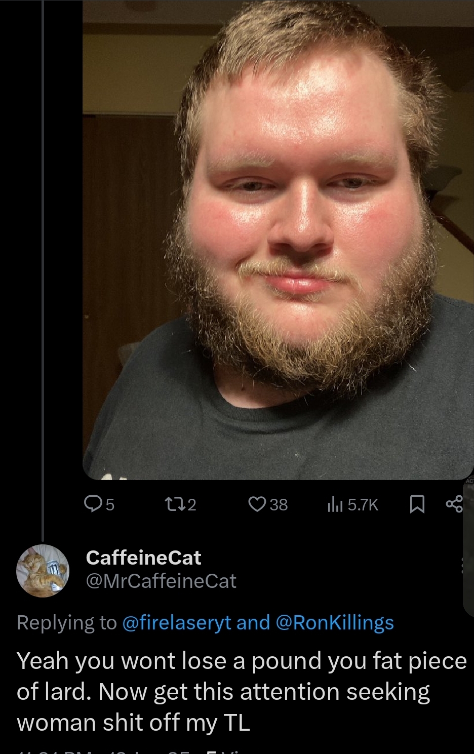Bookmark the post using bookmark icon

pos(416,504)
